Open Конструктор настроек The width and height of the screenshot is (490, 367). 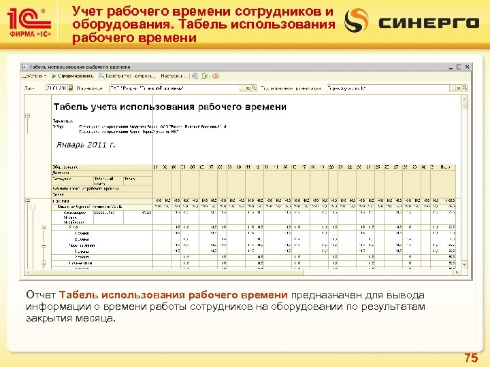point(127,76)
